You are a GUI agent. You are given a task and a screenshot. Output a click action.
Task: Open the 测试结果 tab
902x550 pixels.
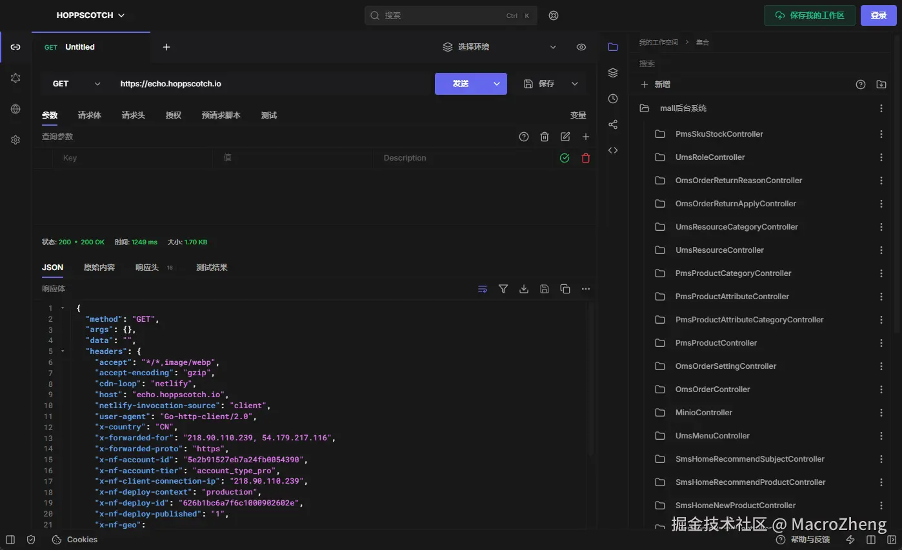click(x=212, y=268)
